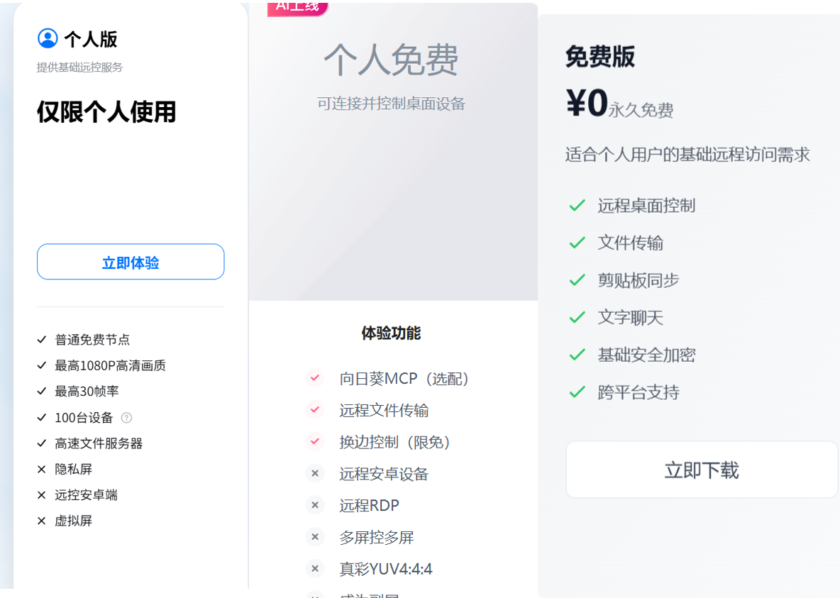Click the 可连接并控制桌面设备 text

click(x=392, y=104)
